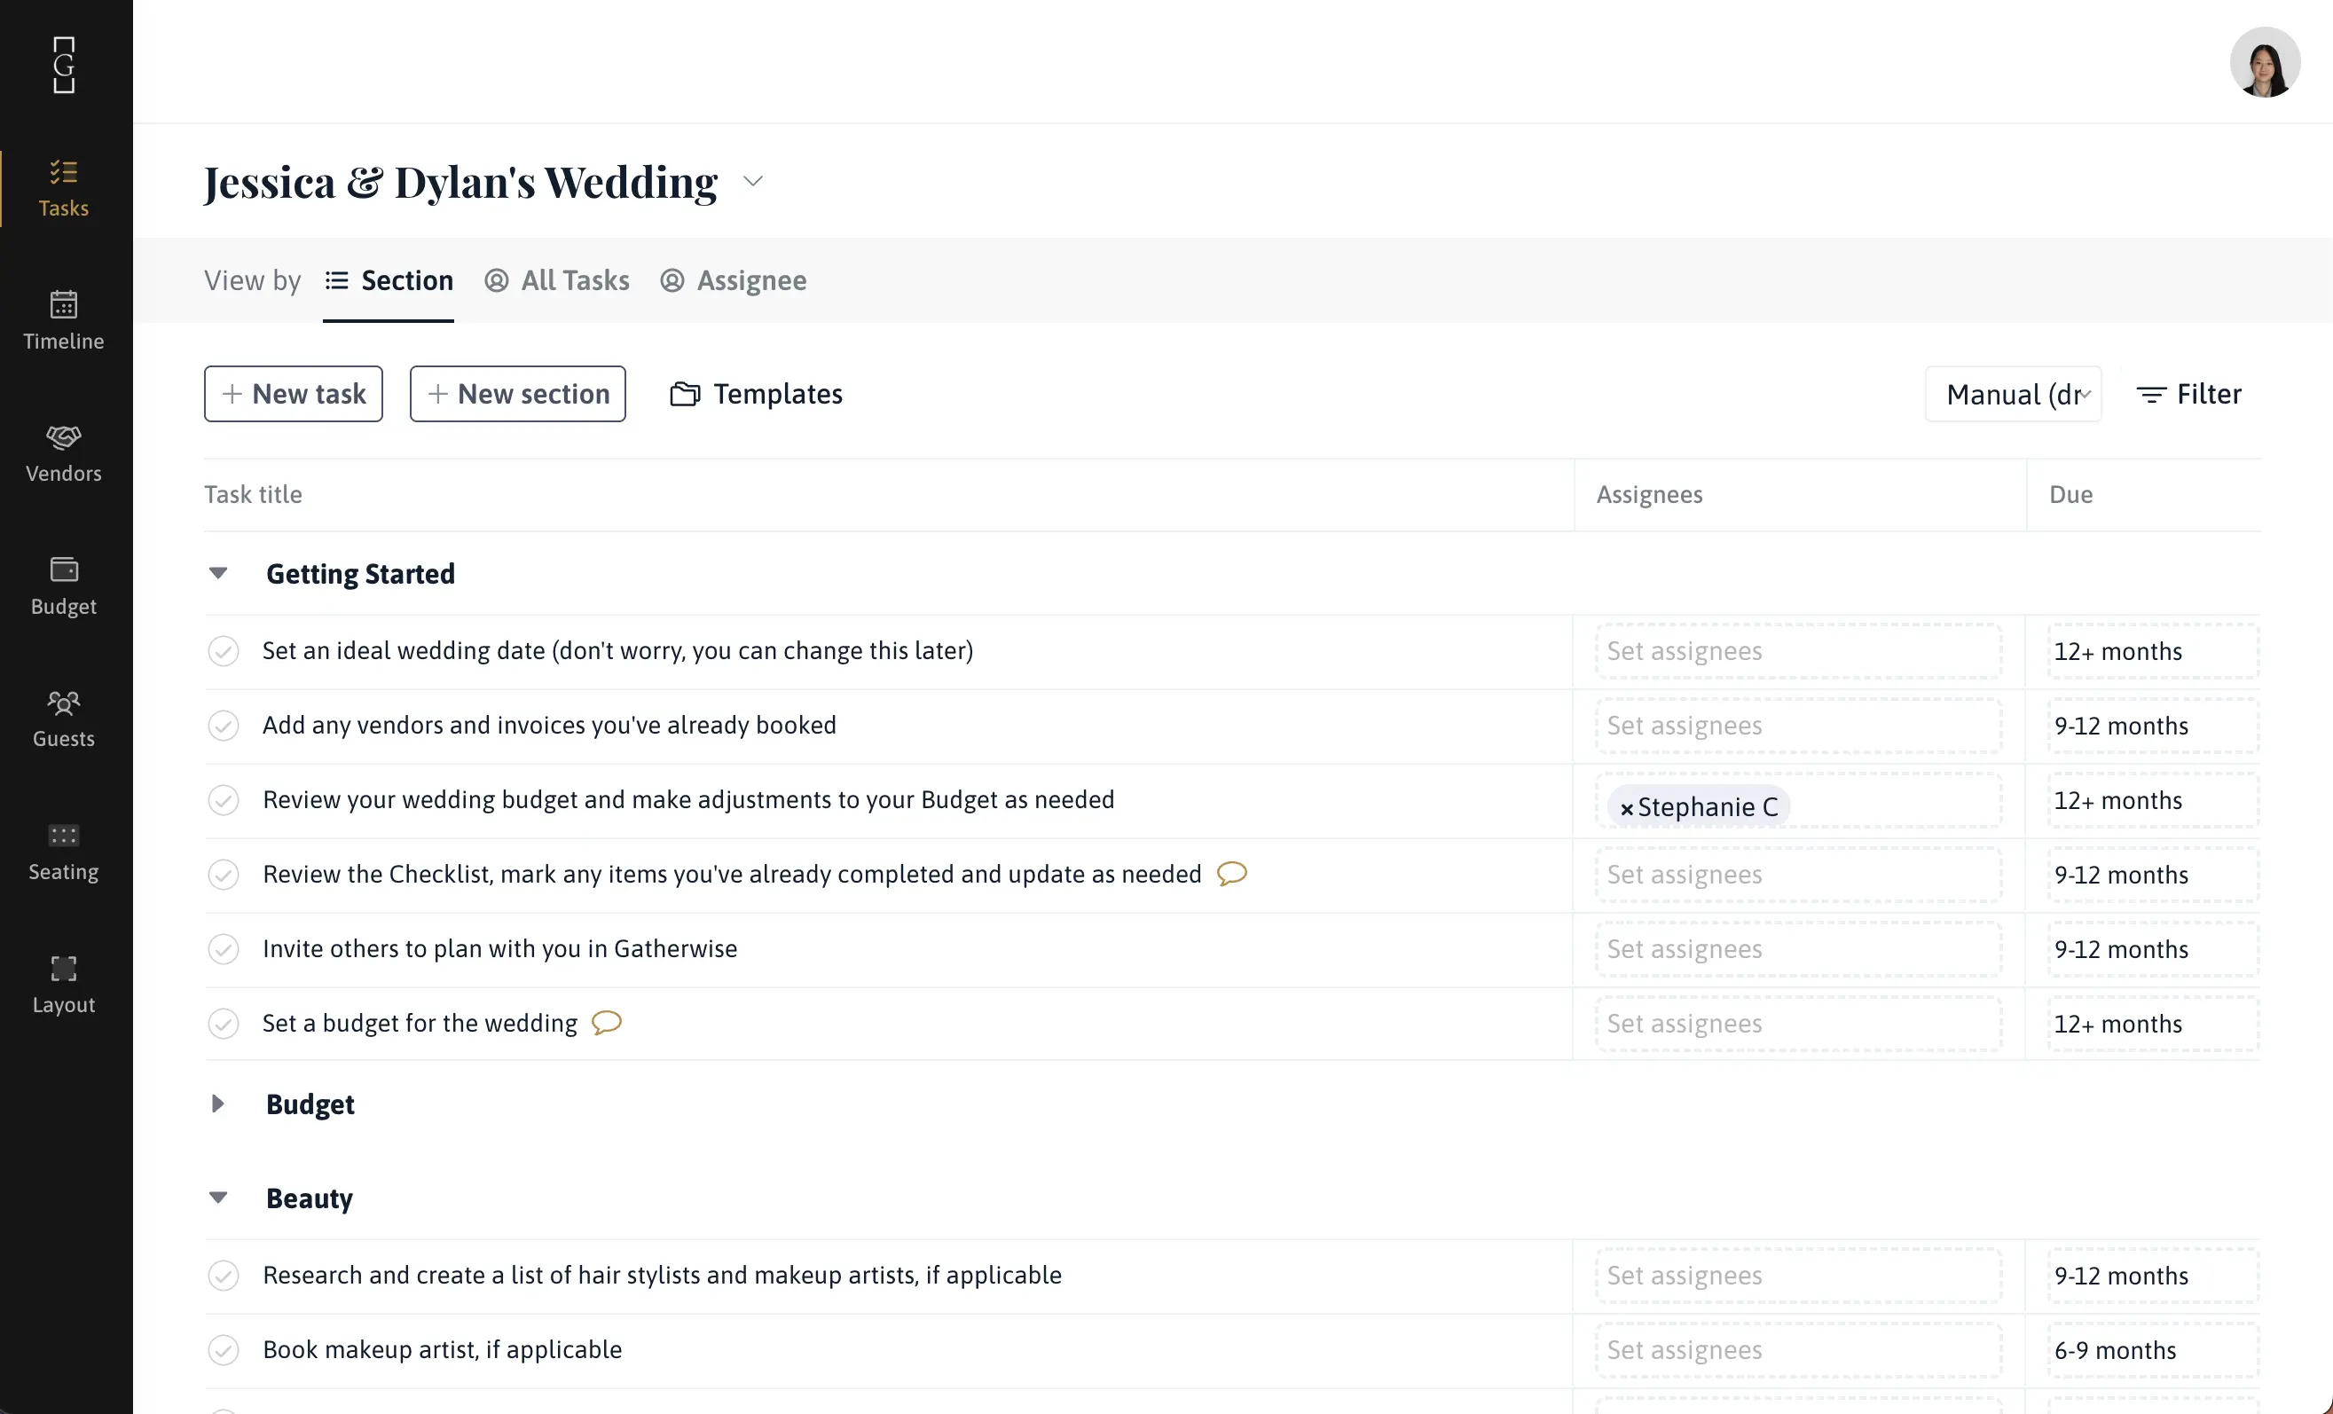Open the Timeline calendar icon

pyautogui.click(x=64, y=304)
